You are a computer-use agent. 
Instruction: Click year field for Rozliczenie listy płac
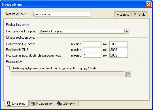tap(118, 44)
